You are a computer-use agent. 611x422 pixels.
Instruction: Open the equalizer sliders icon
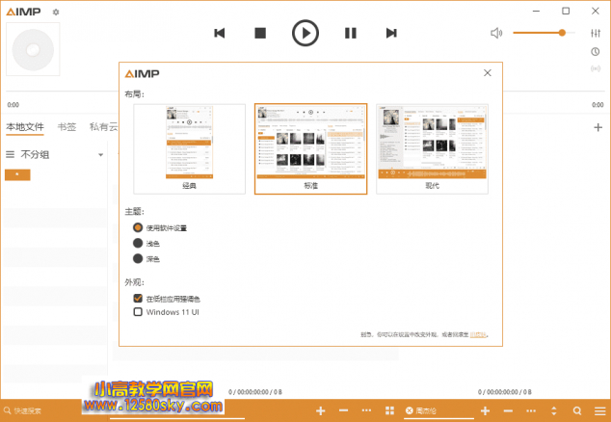coord(596,33)
